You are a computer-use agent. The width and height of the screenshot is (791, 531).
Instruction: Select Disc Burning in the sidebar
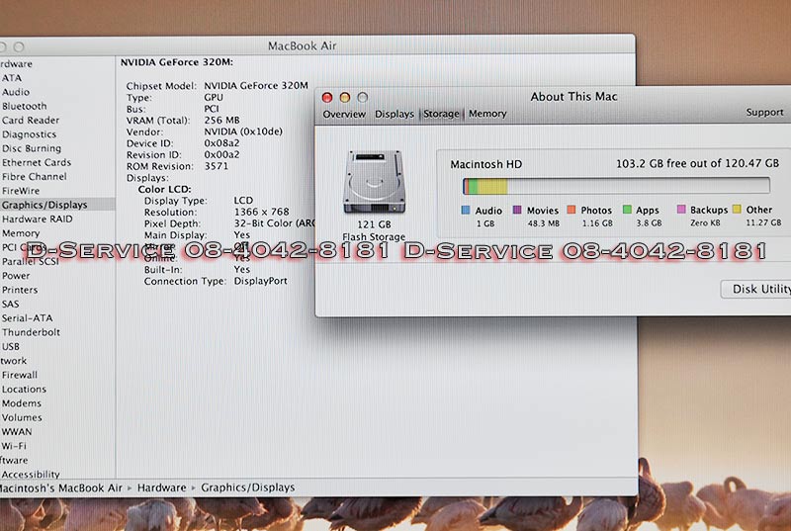click(x=32, y=148)
